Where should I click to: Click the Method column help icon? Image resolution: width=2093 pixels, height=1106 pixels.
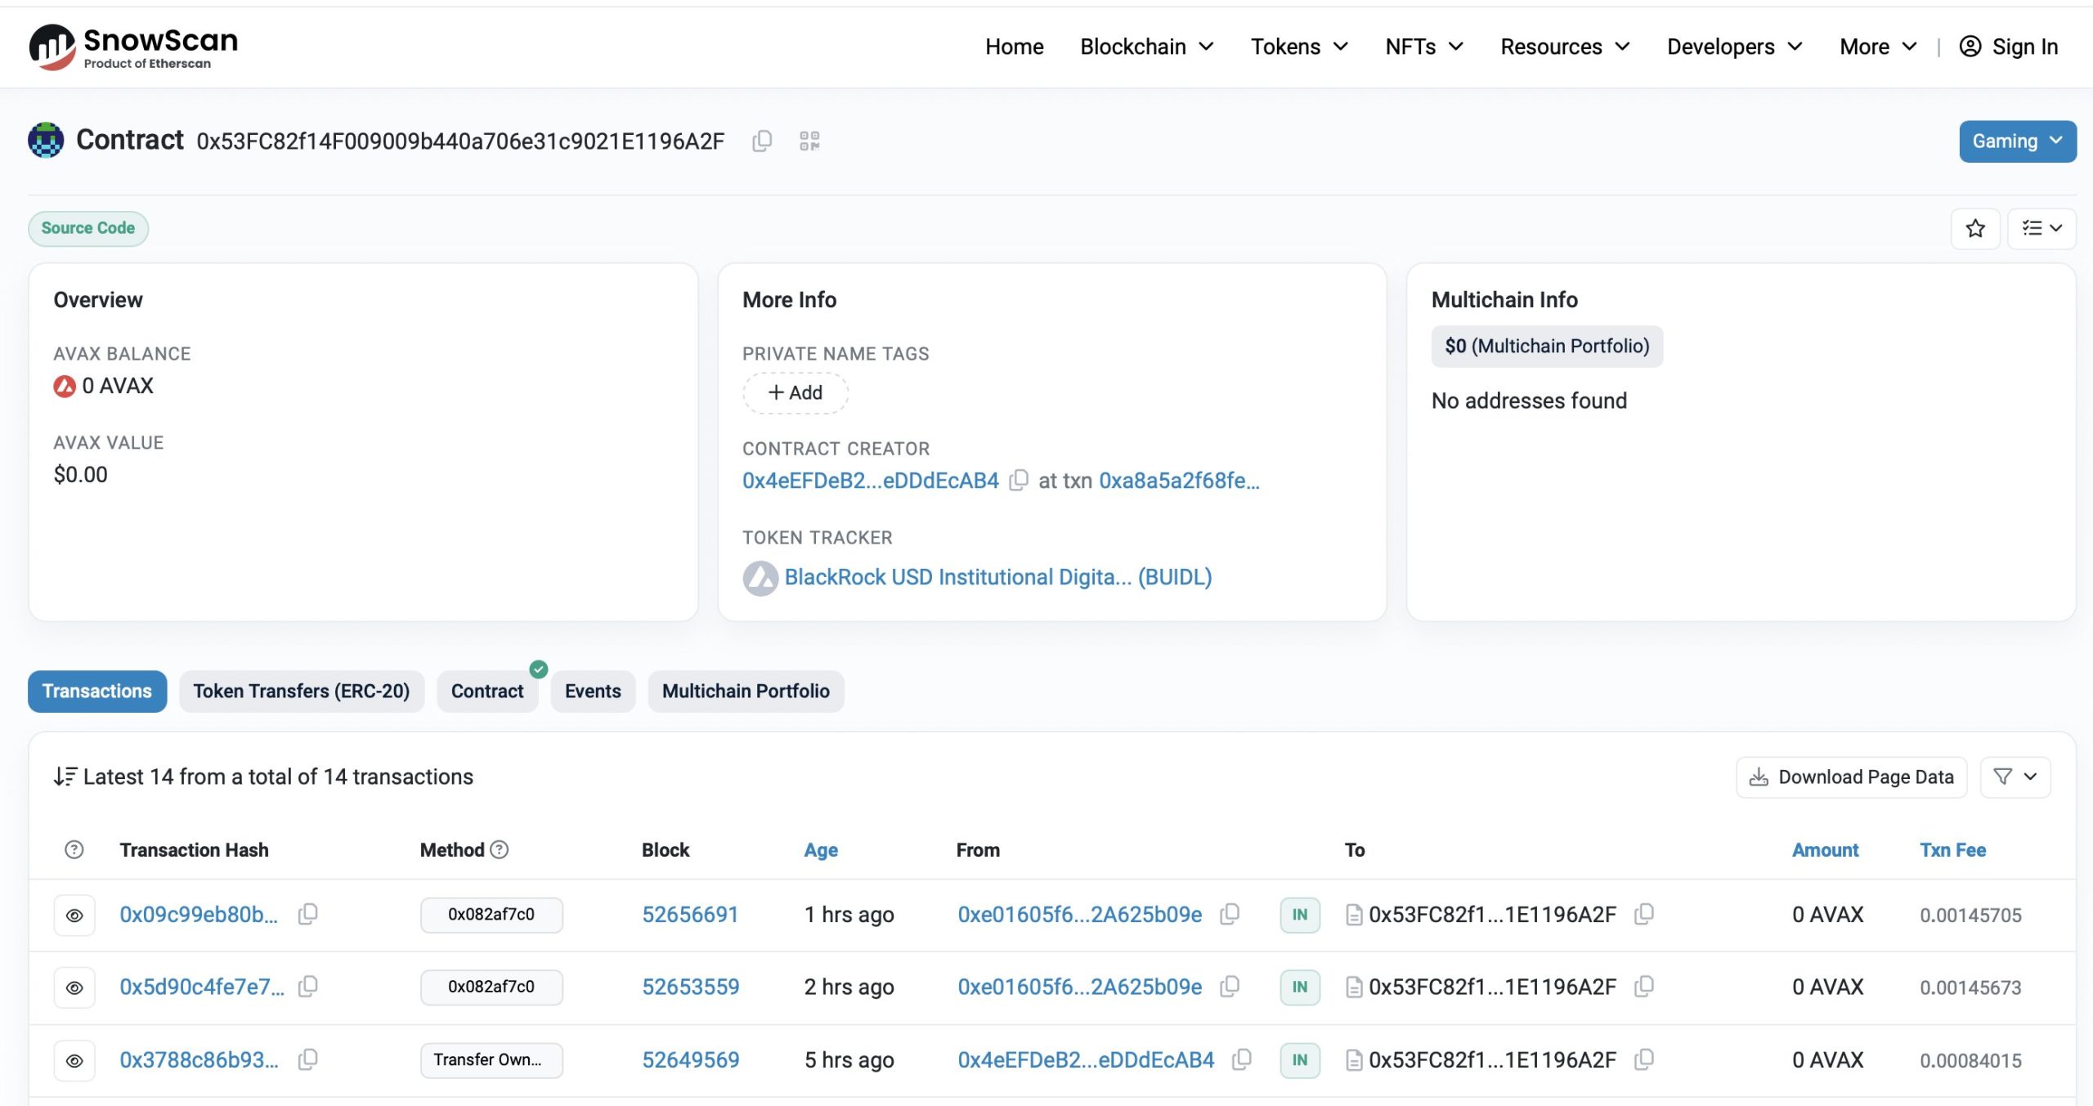499,850
